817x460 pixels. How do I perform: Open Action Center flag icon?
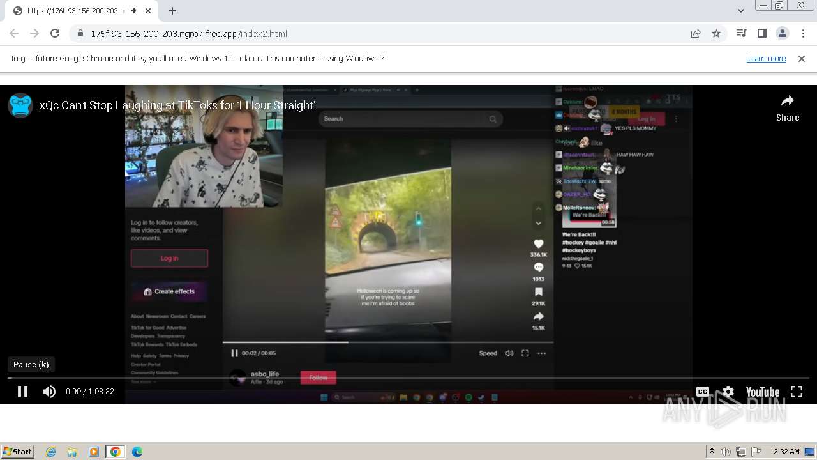(x=756, y=452)
